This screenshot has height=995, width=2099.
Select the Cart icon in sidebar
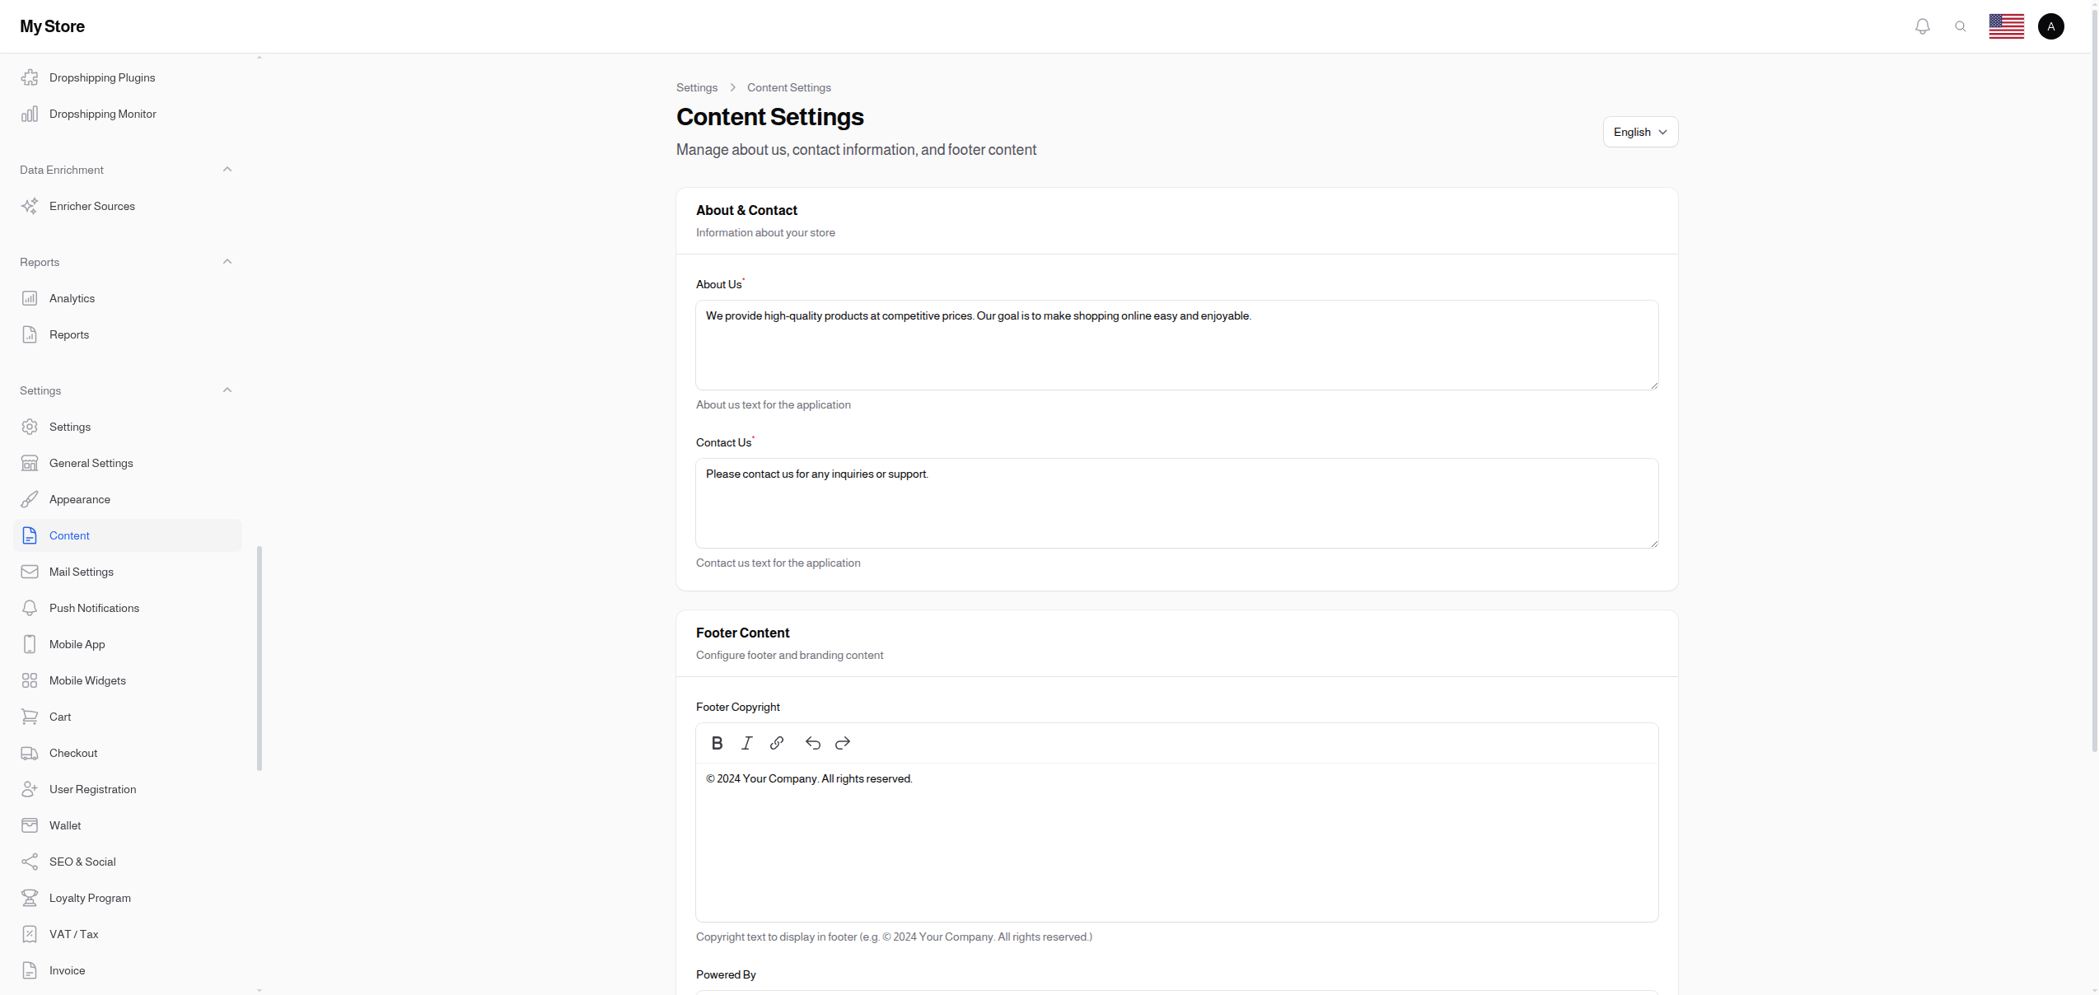[x=30, y=717]
